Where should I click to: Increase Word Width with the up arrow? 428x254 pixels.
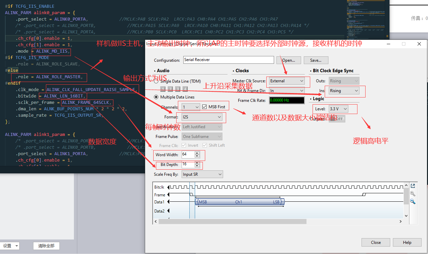(x=197, y=153)
